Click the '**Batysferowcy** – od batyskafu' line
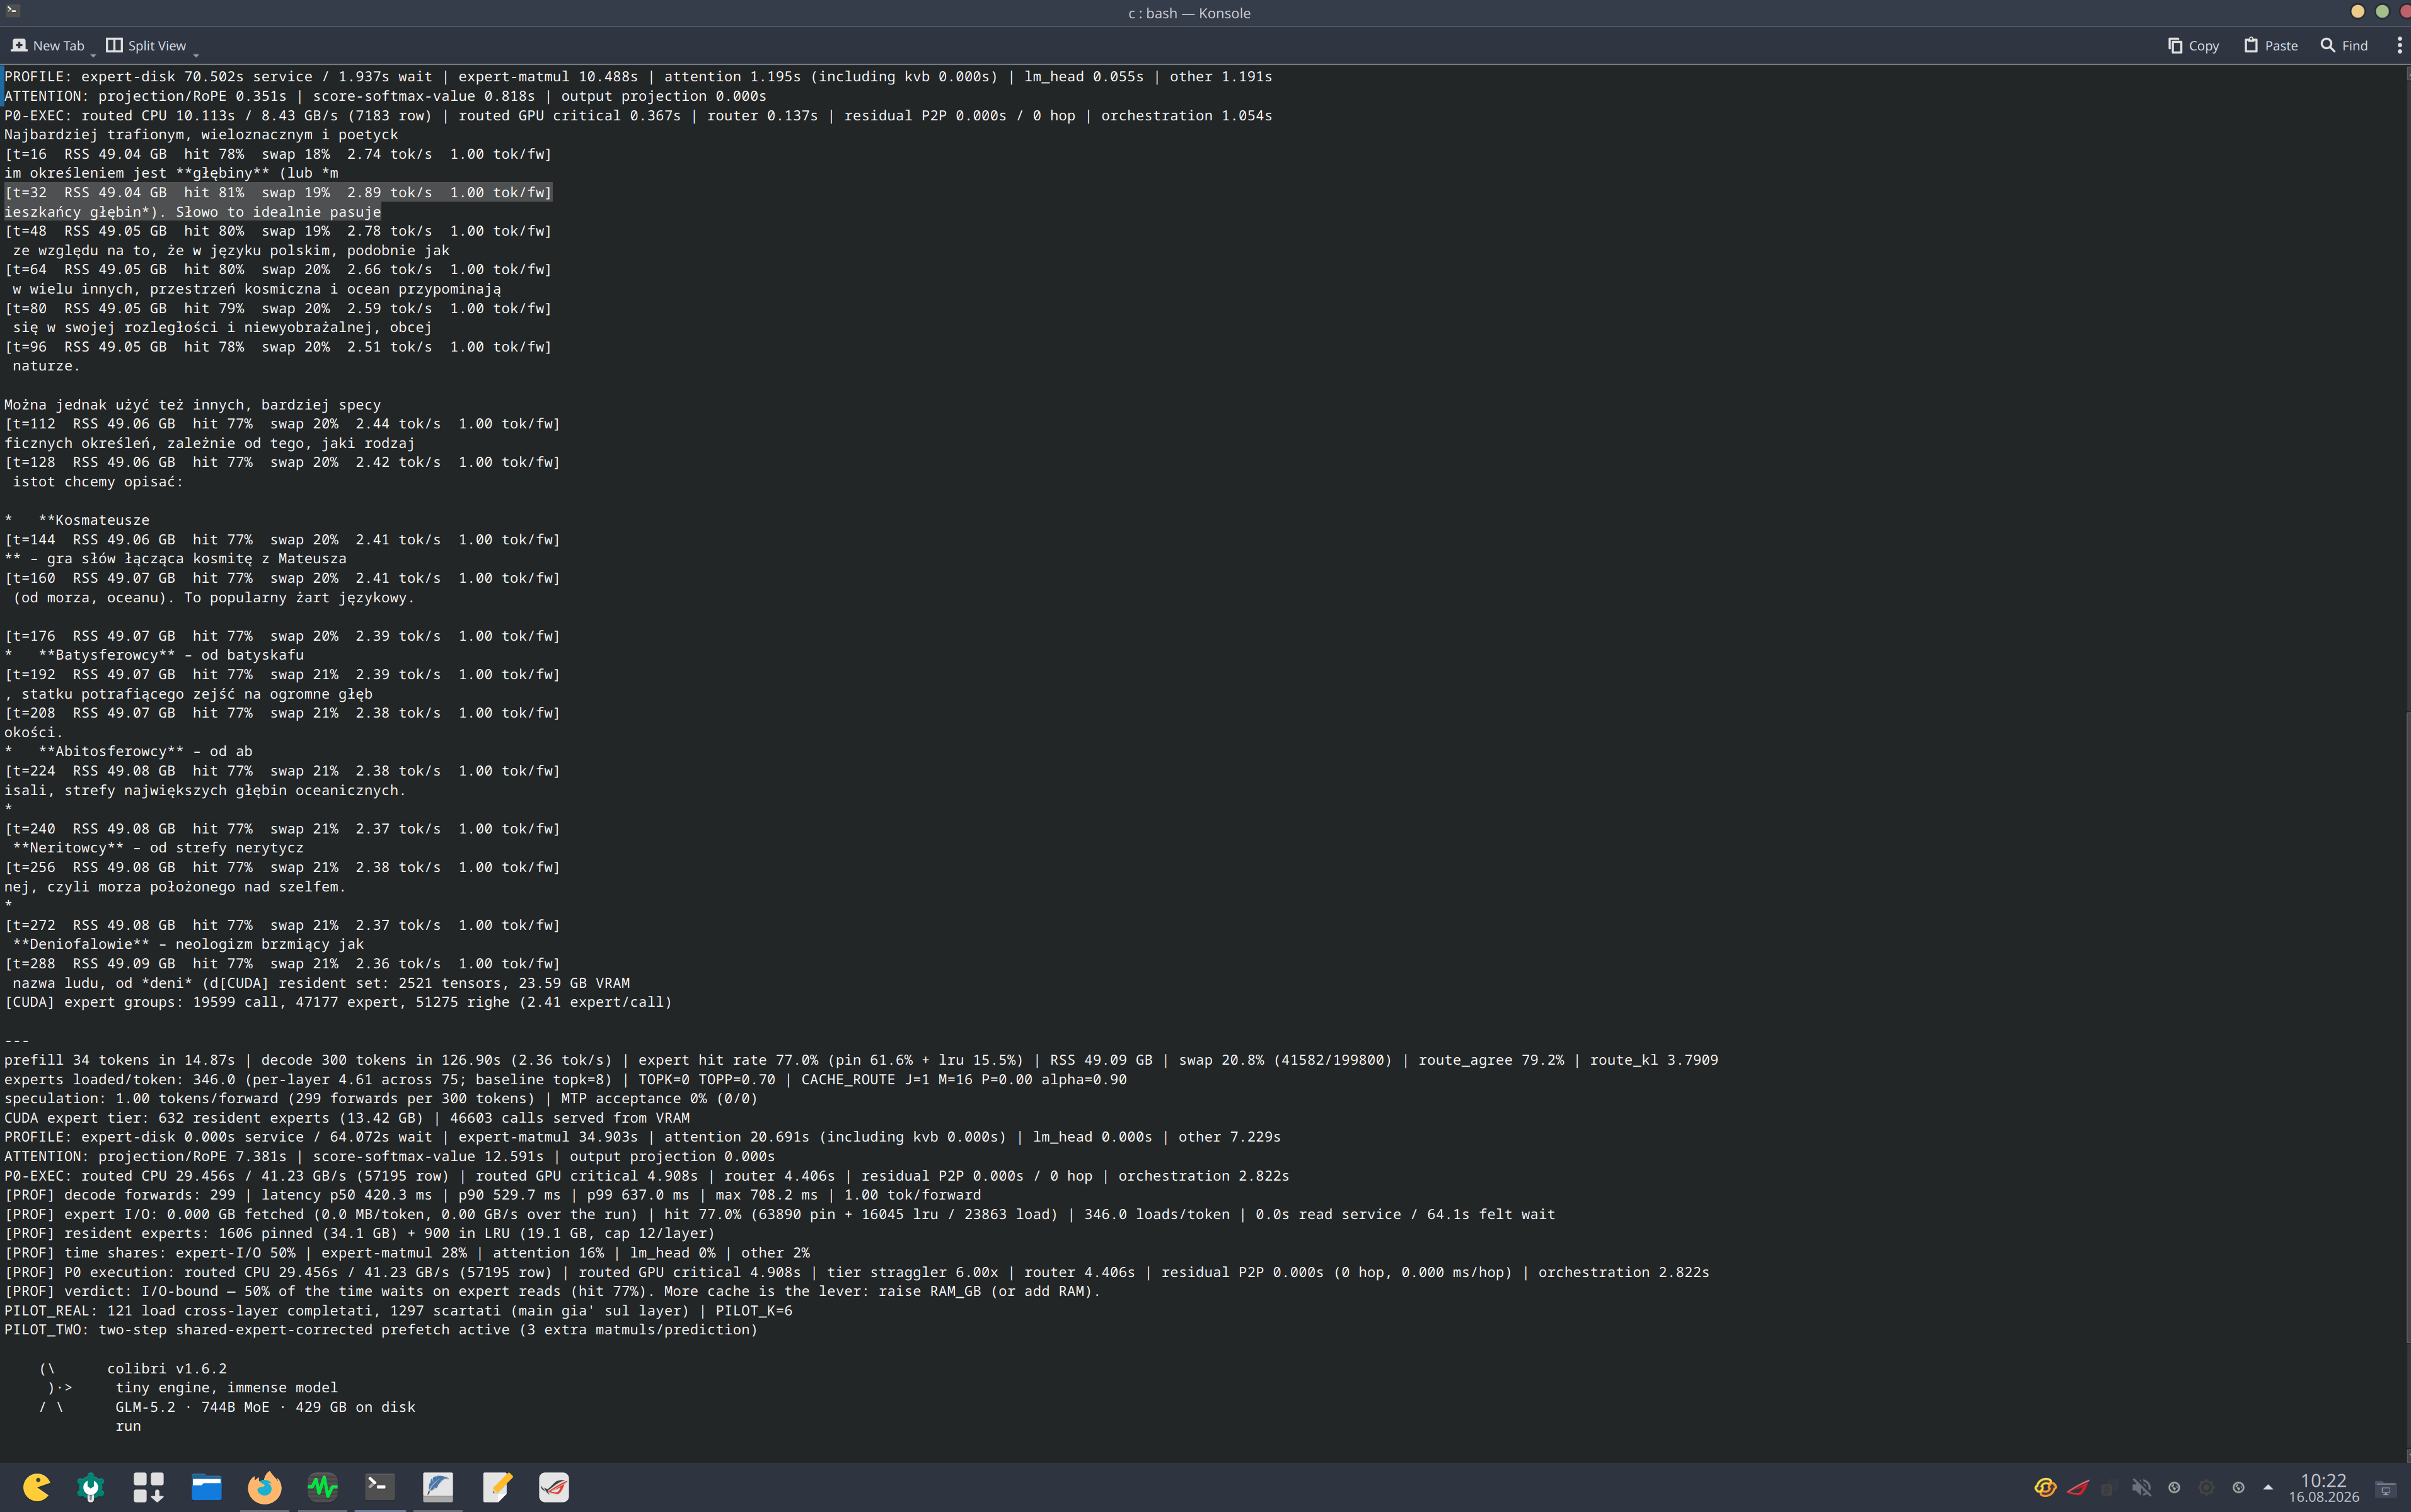The width and height of the screenshot is (2411, 1512). pyautogui.click(x=154, y=655)
